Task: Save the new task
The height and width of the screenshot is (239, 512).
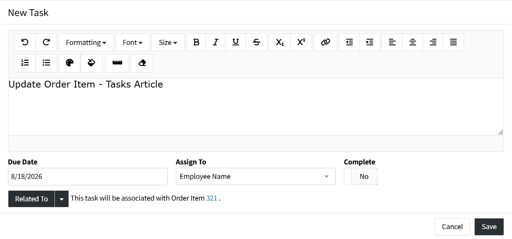Action: point(489,227)
